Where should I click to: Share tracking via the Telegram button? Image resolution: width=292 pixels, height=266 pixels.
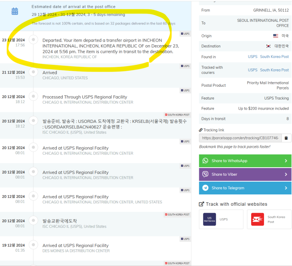(x=245, y=188)
